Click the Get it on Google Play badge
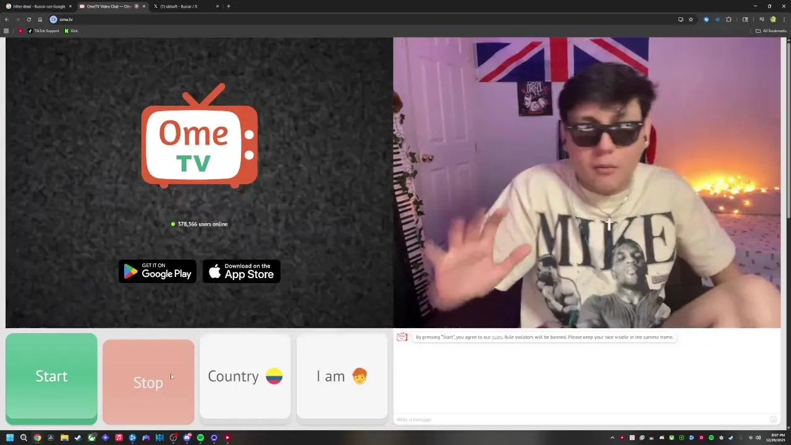791x445 pixels. 158,271
